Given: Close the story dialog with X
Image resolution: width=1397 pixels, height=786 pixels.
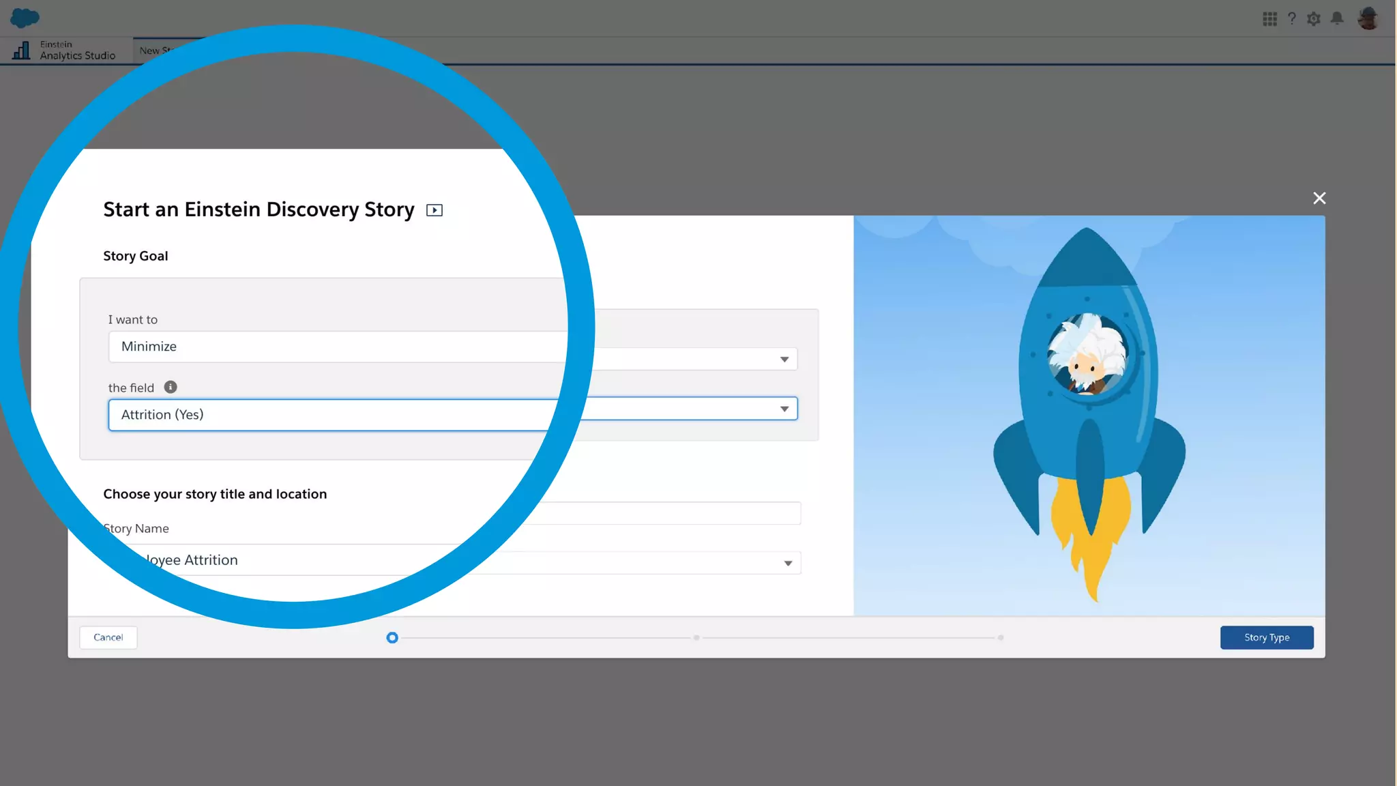Looking at the screenshot, I should pyautogui.click(x=1319, y=198).
